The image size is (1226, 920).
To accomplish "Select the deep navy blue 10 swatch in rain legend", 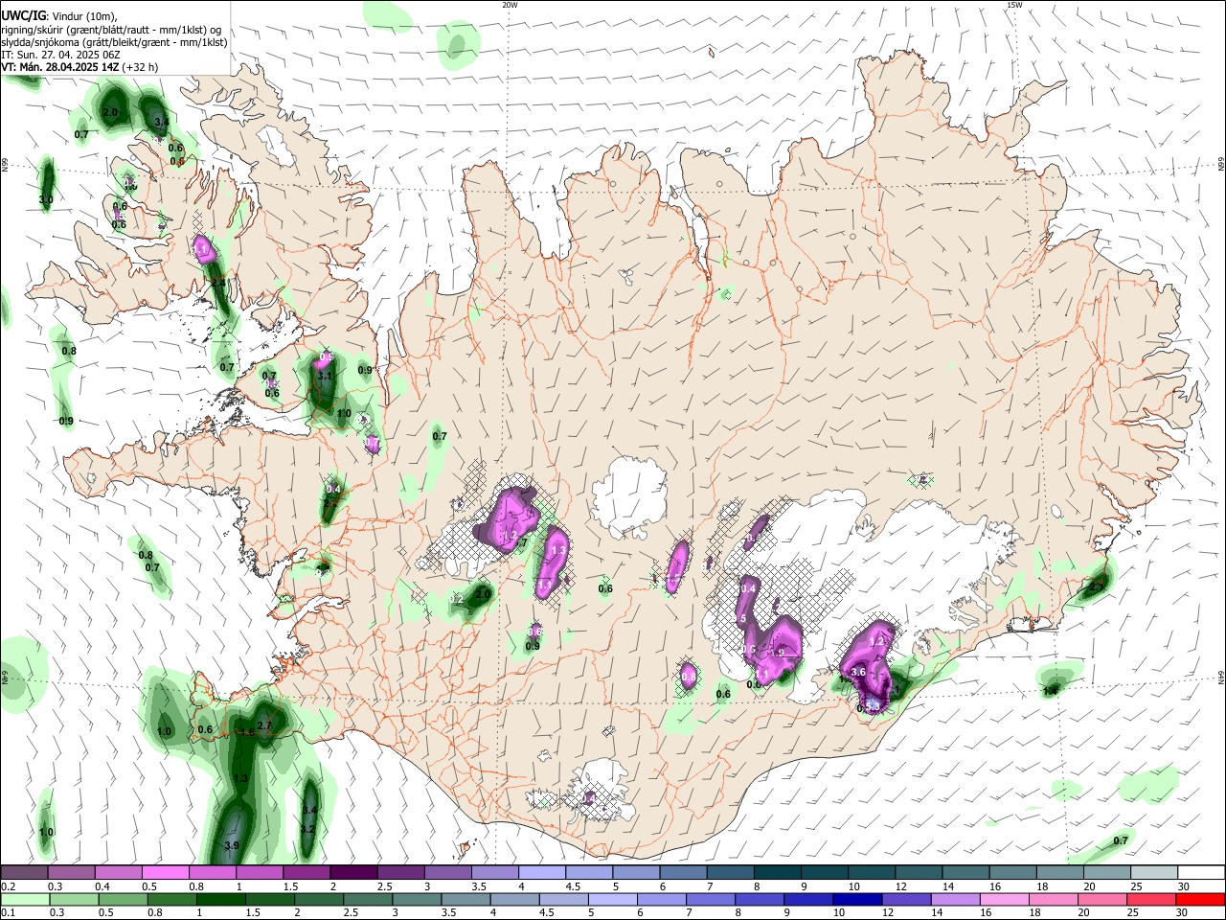I will pos(858,899).
